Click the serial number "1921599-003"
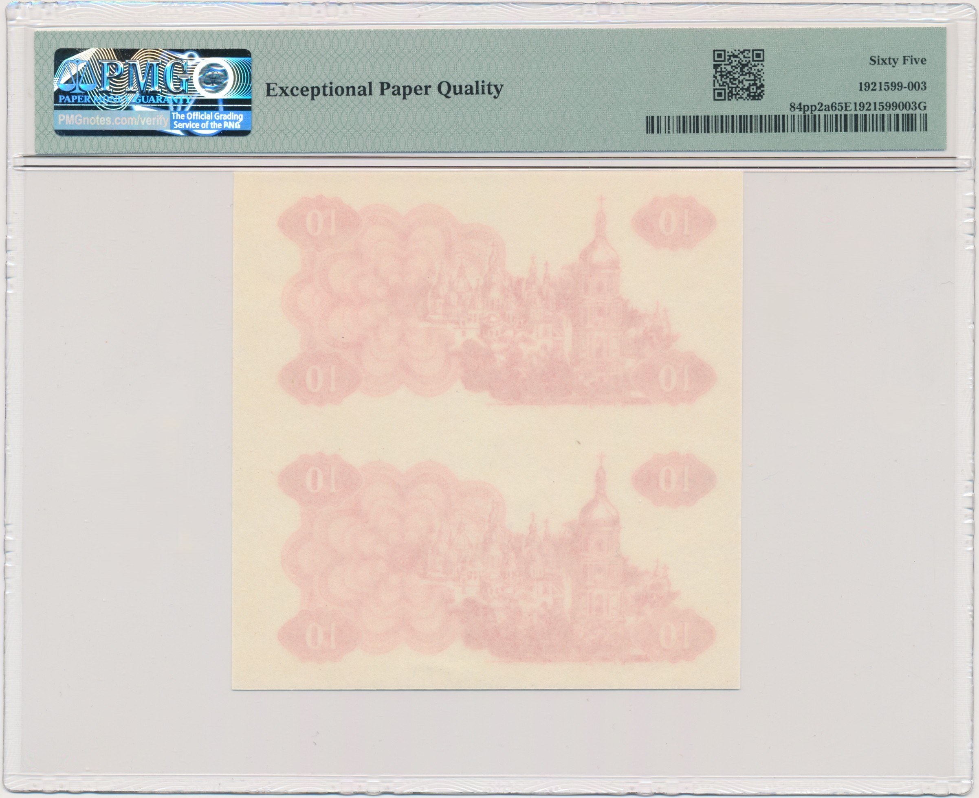Image resolution: width=979 pixels, height=798 pixels. [x=892, y=86]
